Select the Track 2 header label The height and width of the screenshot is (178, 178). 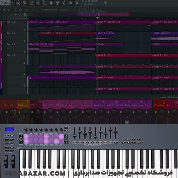pyautogui.click(x=11, y=33)
